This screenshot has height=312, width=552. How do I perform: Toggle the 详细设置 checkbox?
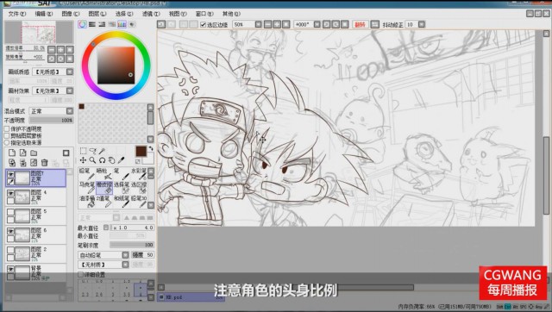(x=80, y=274)
